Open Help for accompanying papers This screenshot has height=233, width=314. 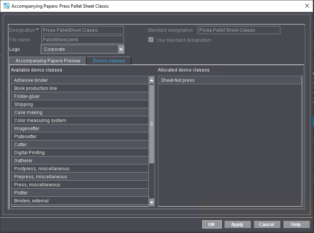click(296, 224)
